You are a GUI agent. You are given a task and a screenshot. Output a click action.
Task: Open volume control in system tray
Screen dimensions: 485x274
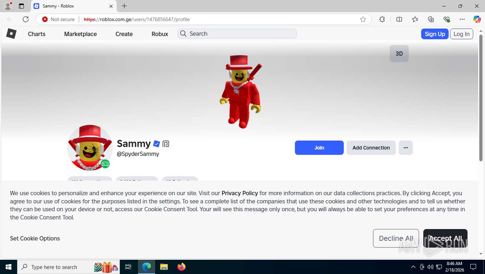(430, 267)
